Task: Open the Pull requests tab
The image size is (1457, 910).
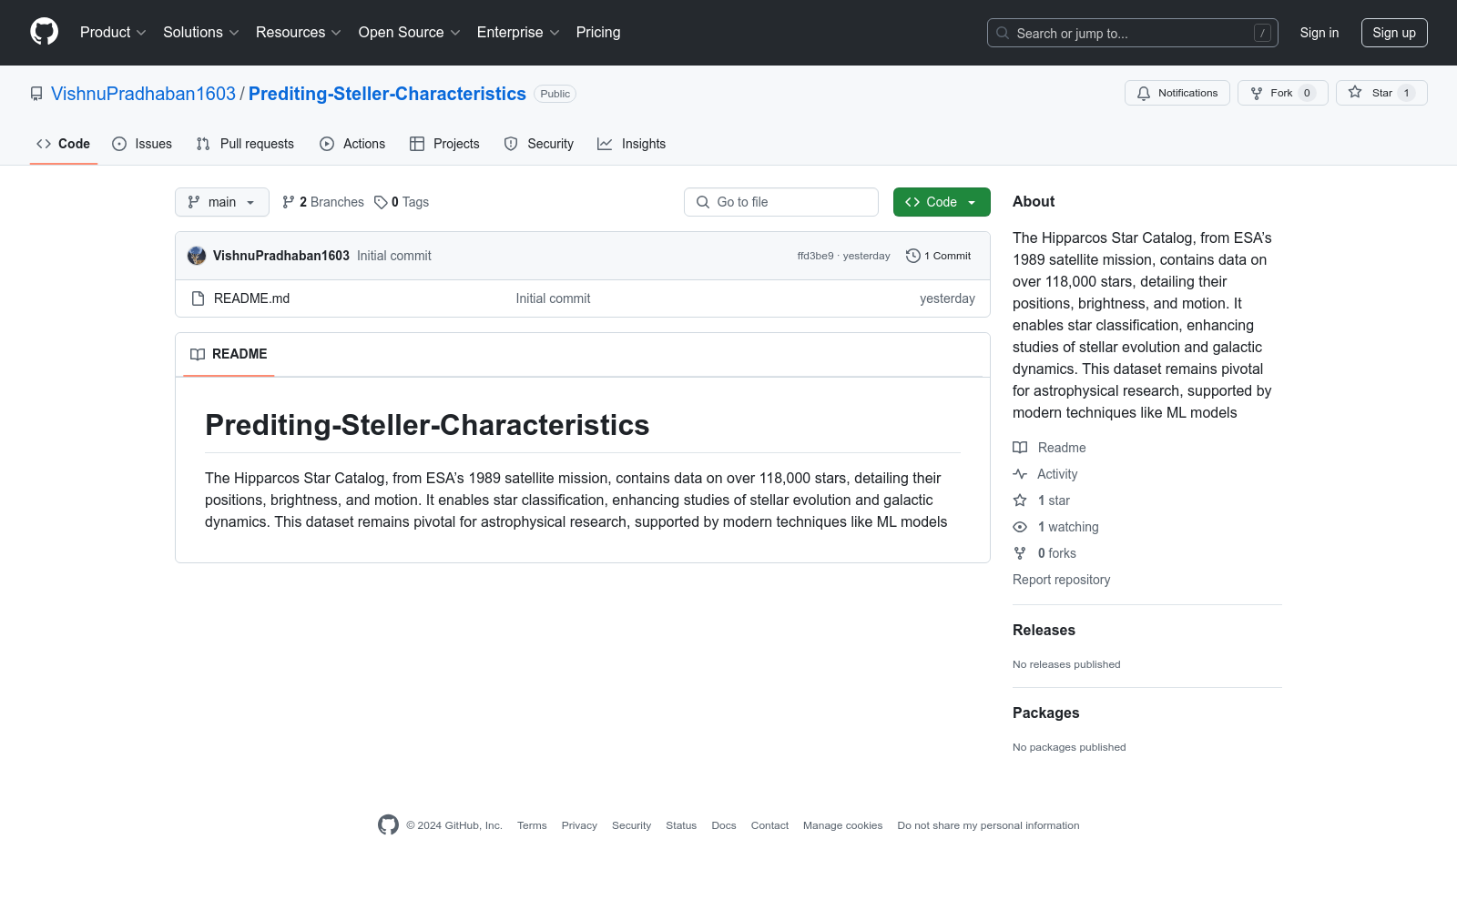Action: click(245, 144)
